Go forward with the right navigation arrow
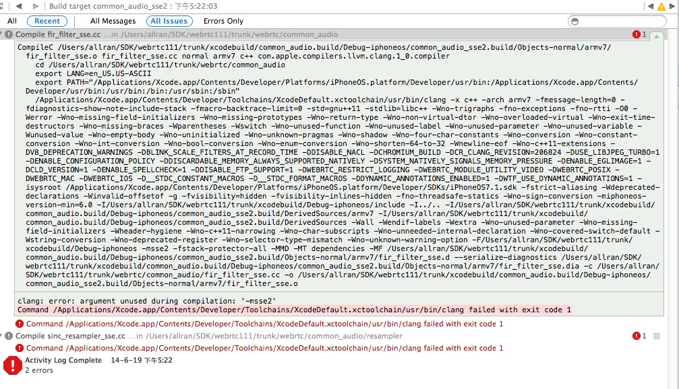The height and width of the screenshot is (389, 679). coord(36,5)
